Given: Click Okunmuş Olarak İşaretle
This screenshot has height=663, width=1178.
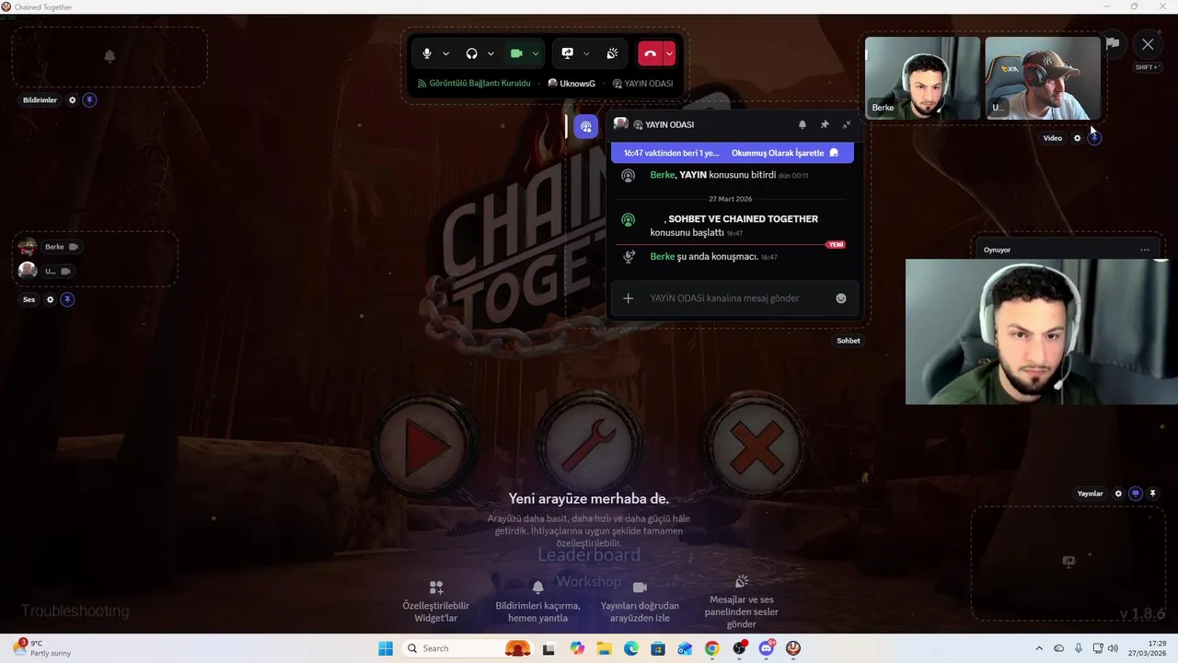Looking at the screenshot, I should click(x=785, y=153).
